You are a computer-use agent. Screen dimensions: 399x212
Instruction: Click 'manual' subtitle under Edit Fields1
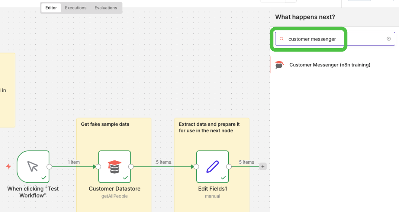(213, 196)
